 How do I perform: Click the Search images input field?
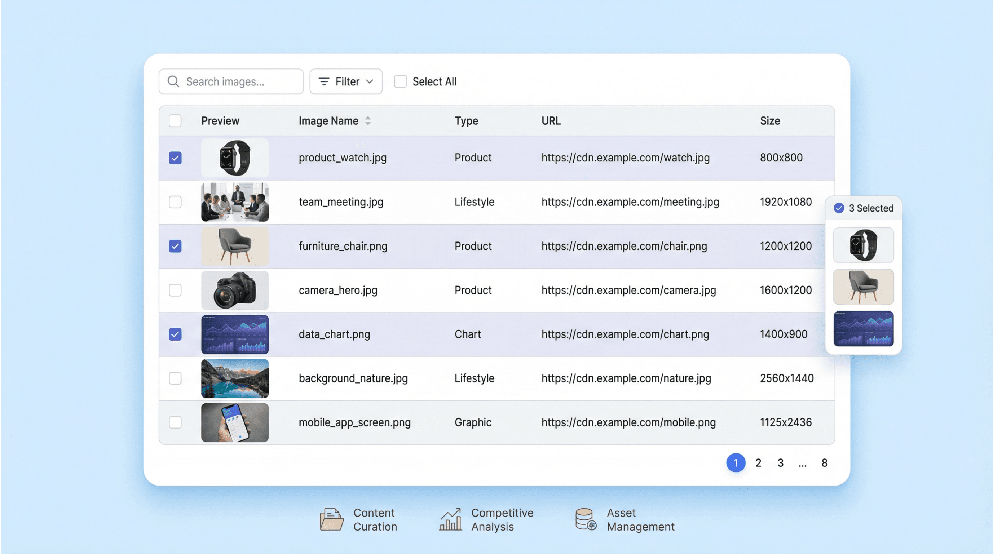point(231,81)
